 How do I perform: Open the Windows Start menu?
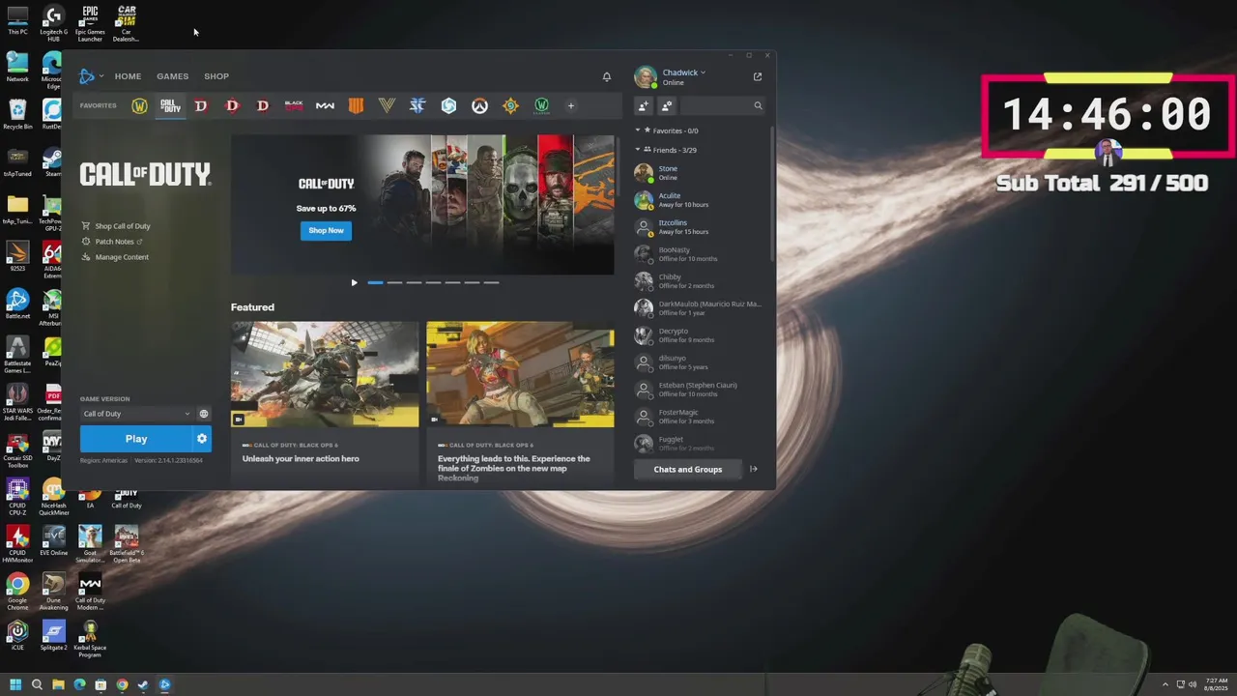[15, 684]
